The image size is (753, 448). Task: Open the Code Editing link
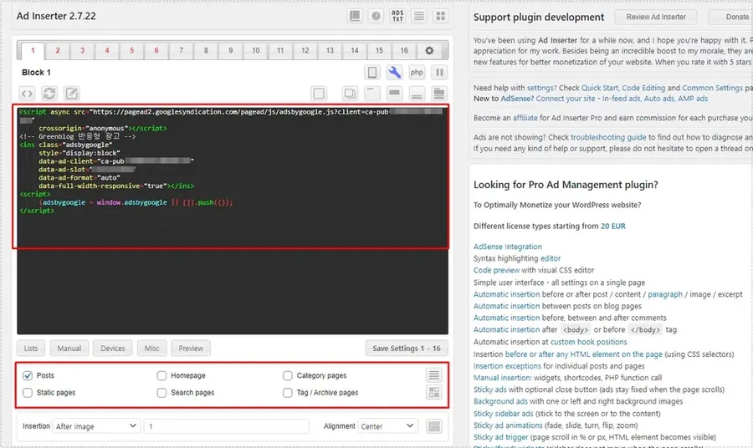643,88
